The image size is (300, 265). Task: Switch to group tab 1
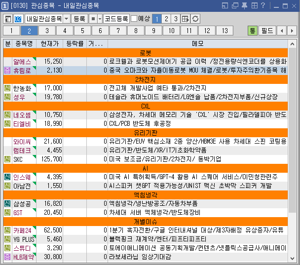(12, 31)
